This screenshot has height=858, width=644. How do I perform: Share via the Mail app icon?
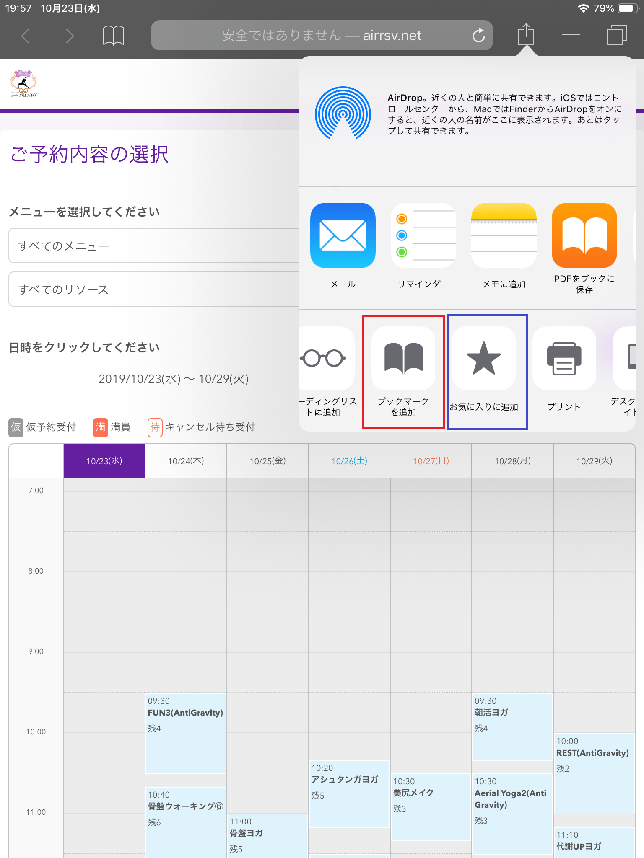click(343, 235)
